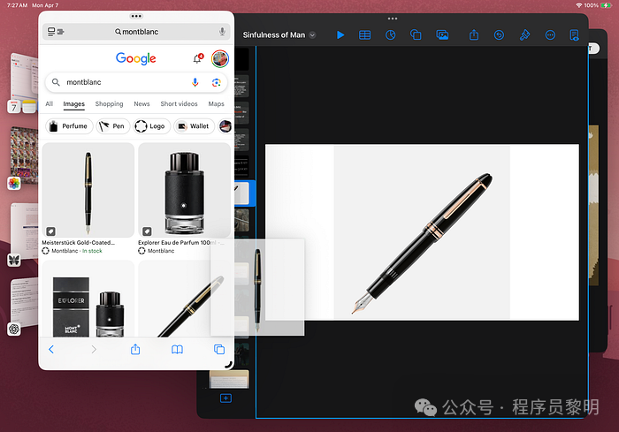Select the fountain pen image on slide
The width and height of the screenshot is (619, 432).
point(422,232)
